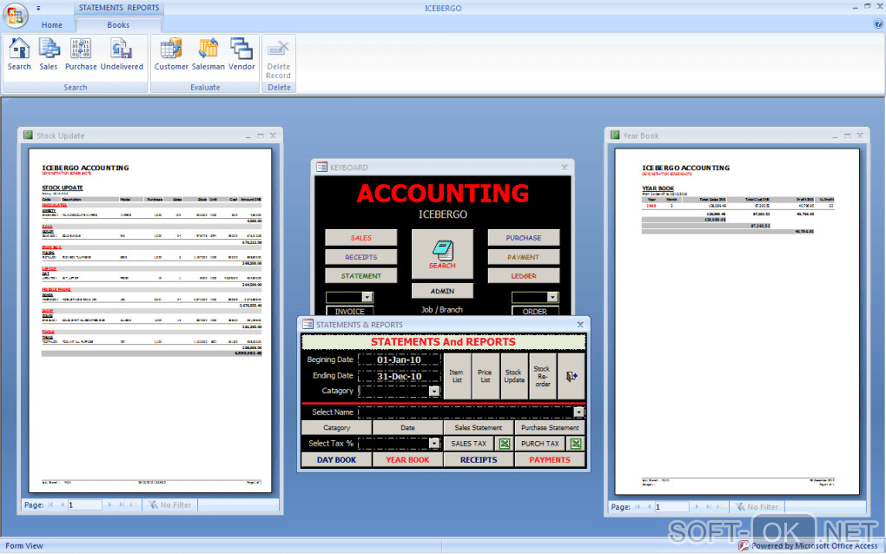The height and width of the screenshot is (554, 886).
Task: Click the page number box in Year Book
Action: (671, 507)
